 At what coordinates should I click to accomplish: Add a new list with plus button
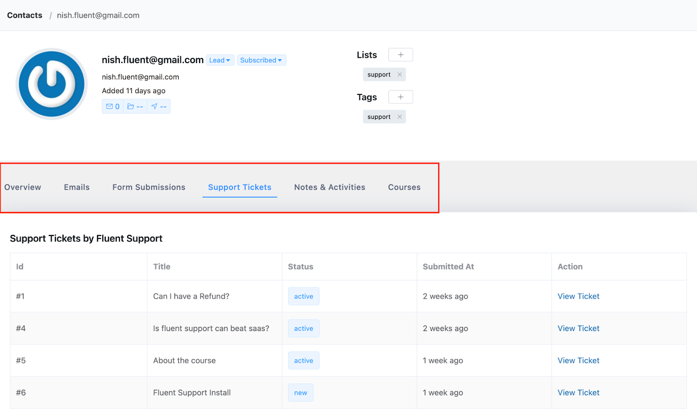(400, 55)
